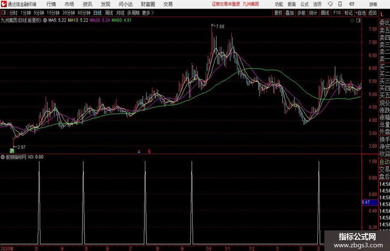
Task: Open the 功能 menu
Action: click(279, 4)
